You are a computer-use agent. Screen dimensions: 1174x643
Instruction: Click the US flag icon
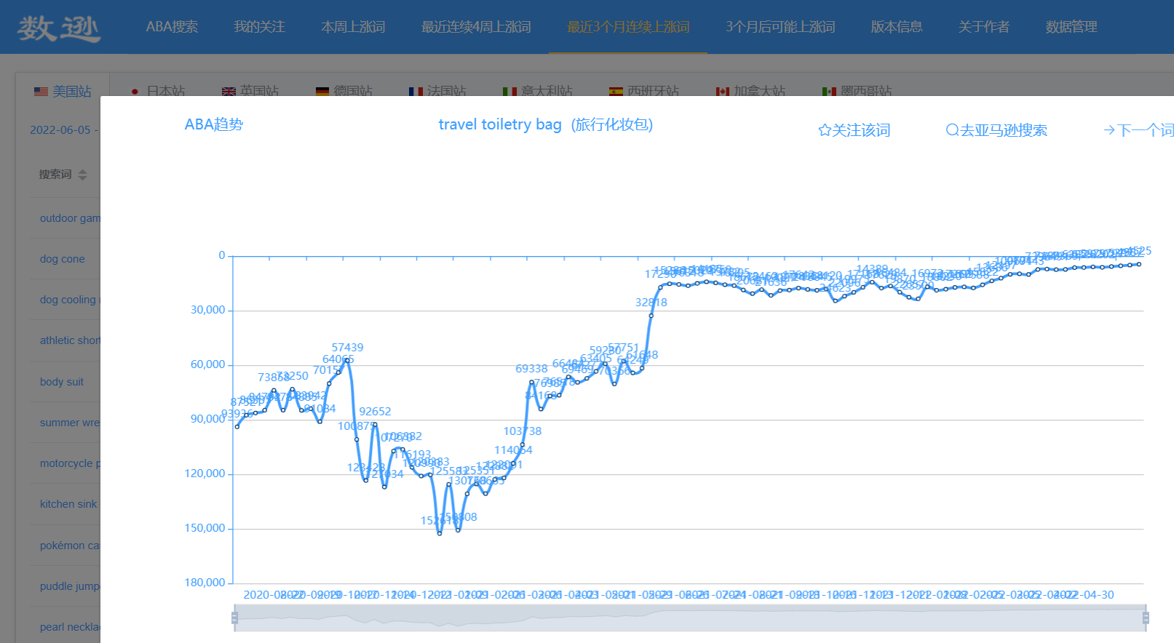tap(41, 92)
